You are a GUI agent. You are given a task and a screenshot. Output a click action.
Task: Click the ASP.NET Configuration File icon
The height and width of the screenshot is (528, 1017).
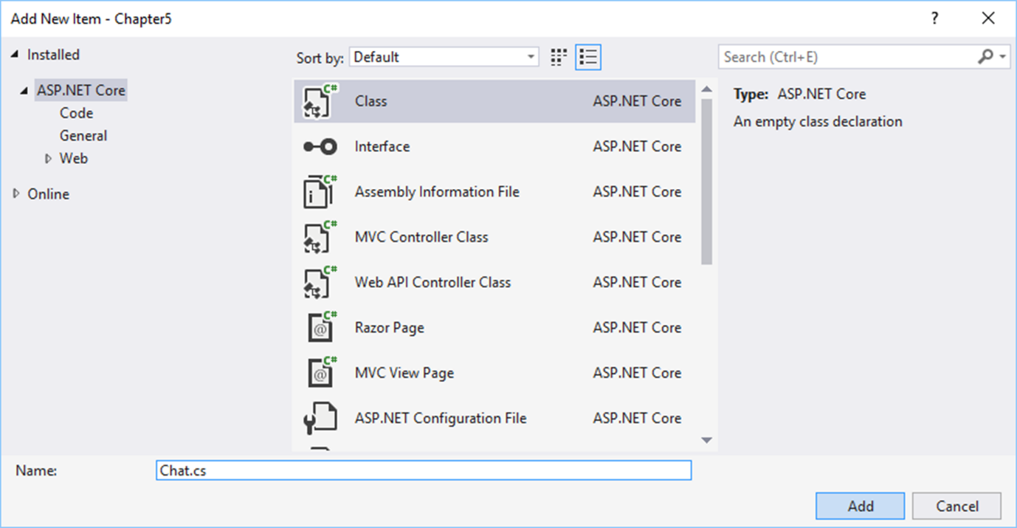pos(320,419)
